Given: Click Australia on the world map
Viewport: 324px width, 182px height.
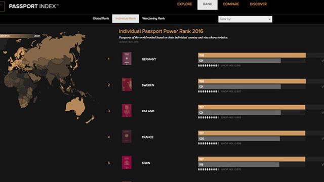Looking at the screenshot, I should pyautogui.click(x=75, y=107).
